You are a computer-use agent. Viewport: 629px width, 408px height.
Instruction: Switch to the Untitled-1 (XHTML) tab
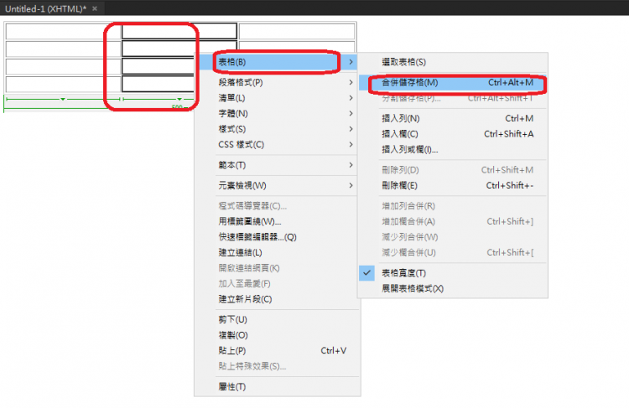(x=45, y=8)
